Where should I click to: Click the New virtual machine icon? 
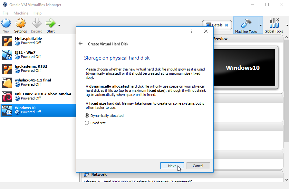coord(6,24)
